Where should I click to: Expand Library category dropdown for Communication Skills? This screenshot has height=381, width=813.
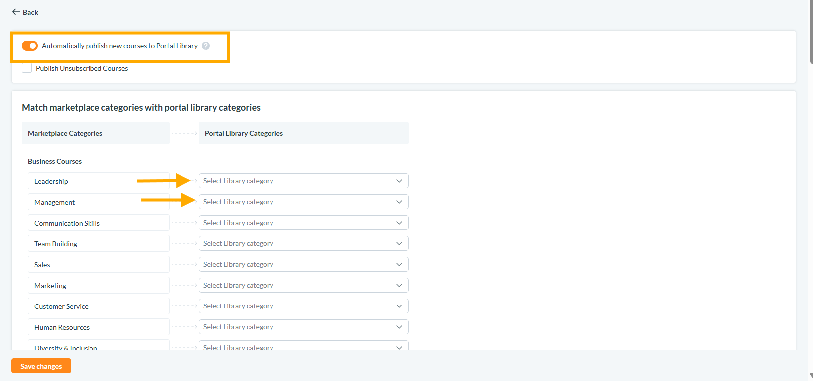[x=304, y=223]
